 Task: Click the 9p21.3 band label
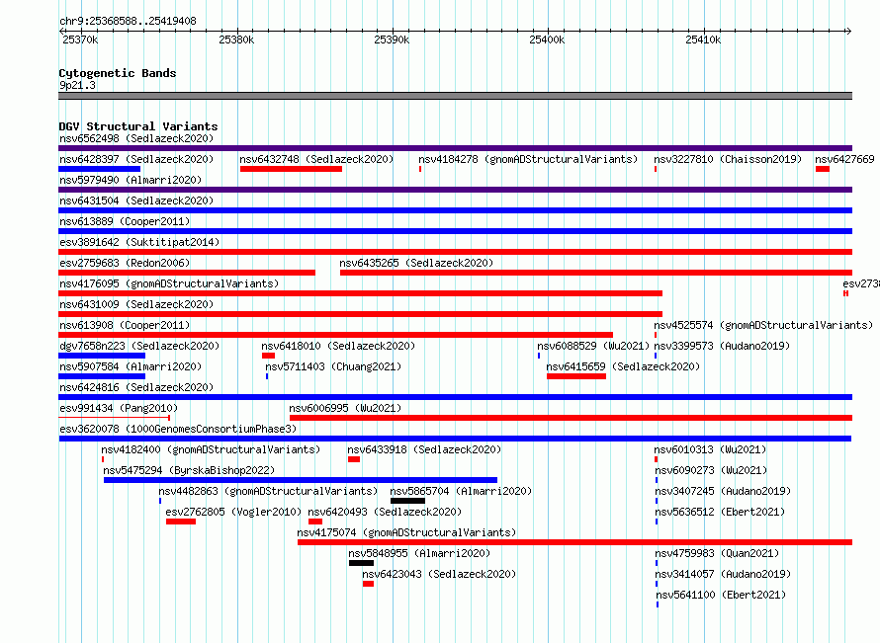point(77,85)
